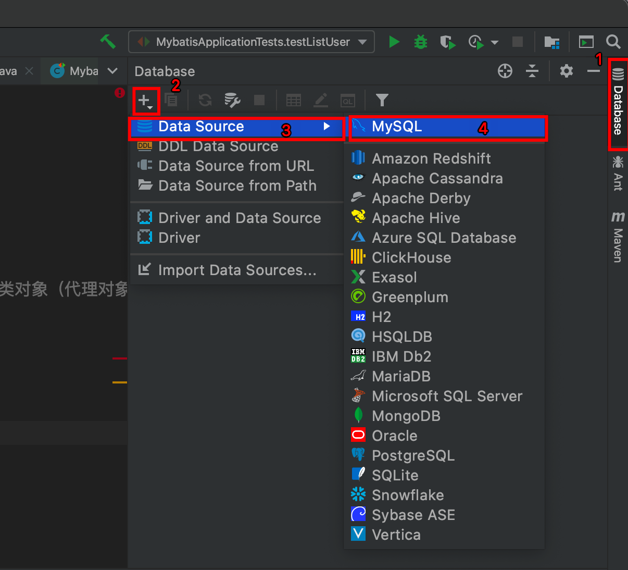628x570 pixels.
Task: Choose DDL Data Source
Action: pyautogui.click(x=237, y=146)
